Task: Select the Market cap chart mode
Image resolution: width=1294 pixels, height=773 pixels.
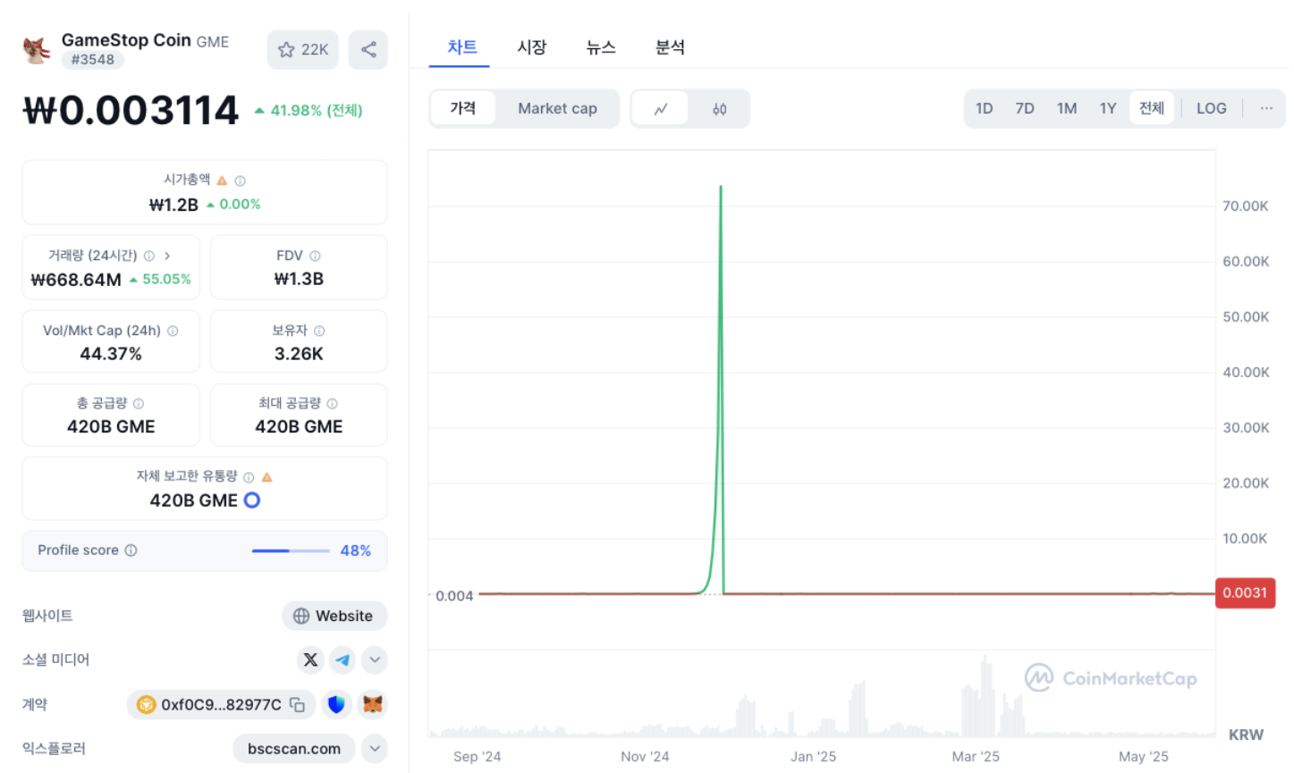Action: point(557,108)
